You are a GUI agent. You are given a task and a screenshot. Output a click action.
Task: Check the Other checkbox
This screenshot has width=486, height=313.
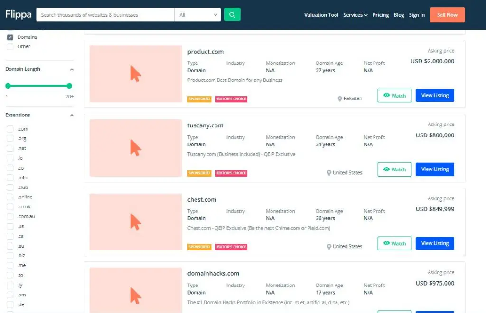tap(10, 47)
